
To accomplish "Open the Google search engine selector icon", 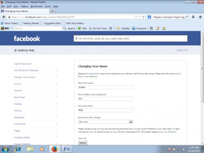I will click(x=149, y=17).
